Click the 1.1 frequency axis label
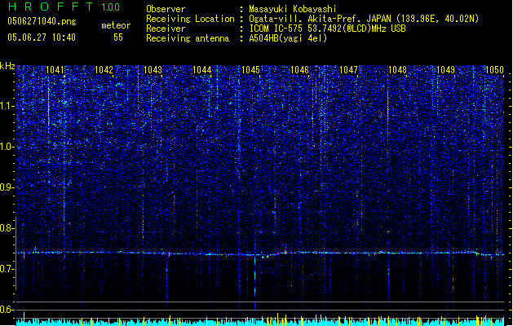The height and width of the screenshot is (326, 513). pos(7,106)
